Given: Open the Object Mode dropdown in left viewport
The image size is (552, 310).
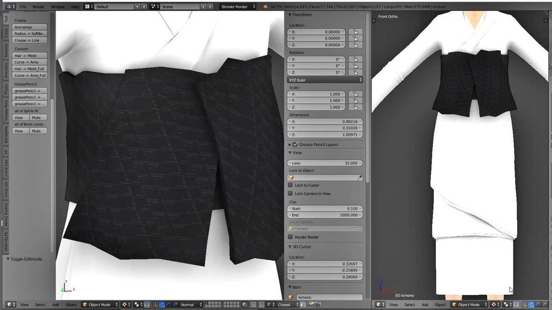Looking at the screenshot, I should (x=100, y=304).
